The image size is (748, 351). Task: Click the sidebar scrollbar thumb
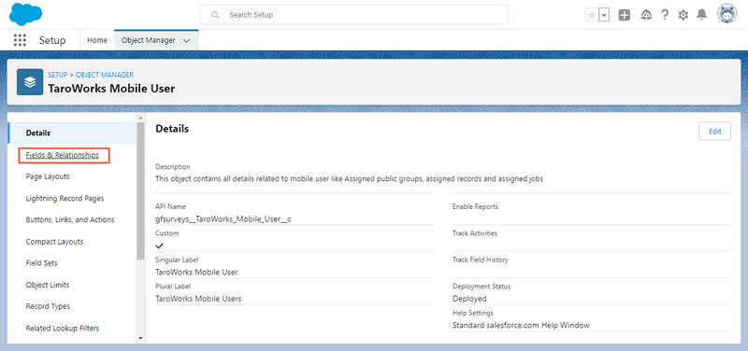pos(140,190)
